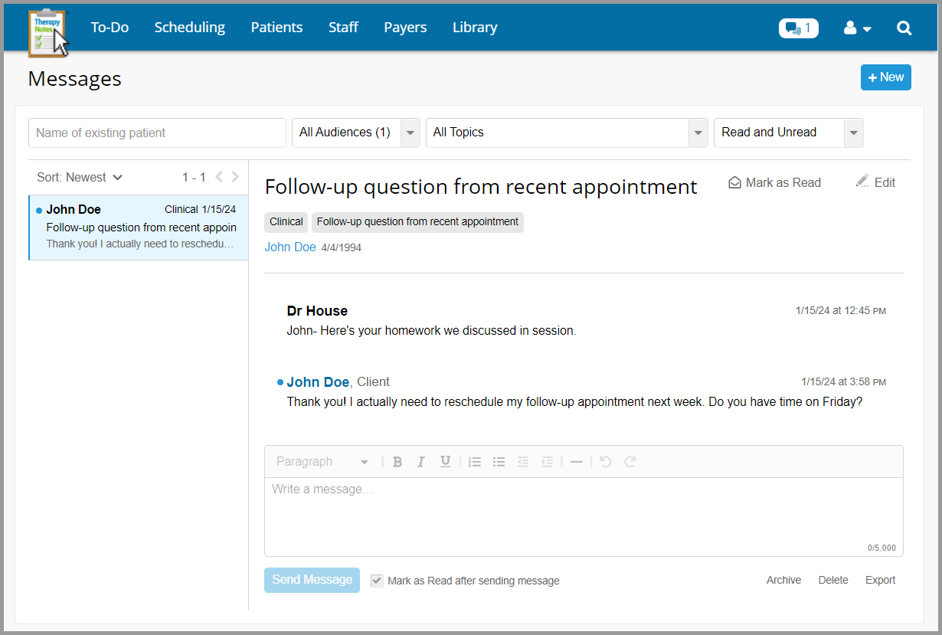Screen dimensions: 942x635
Task: Click the undo arrow in editor toolbar
Action: point(605,462)
